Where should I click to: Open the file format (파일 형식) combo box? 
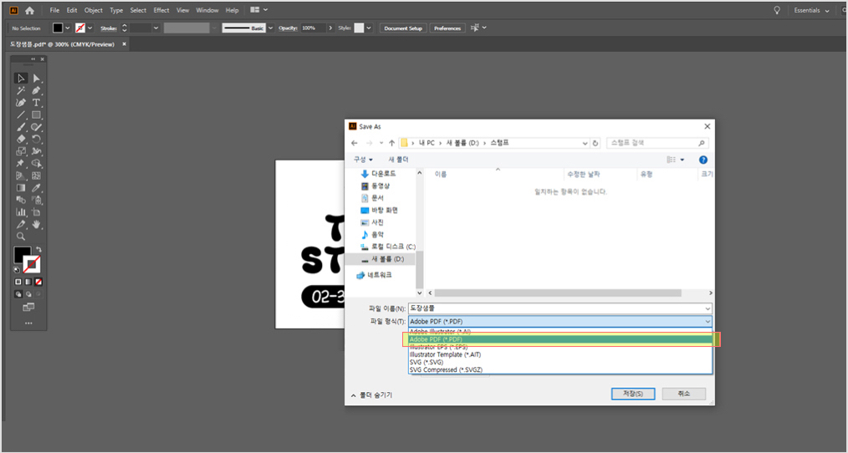(560, 322)
